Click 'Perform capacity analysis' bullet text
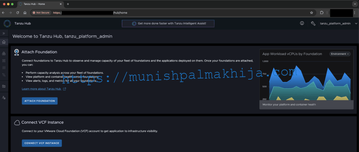Viewport: 359px width, 152px height. pos(65,73)
